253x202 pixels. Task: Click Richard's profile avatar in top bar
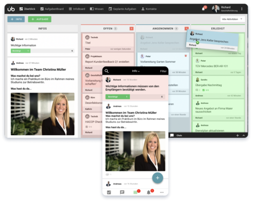click(x=216, y=9)
